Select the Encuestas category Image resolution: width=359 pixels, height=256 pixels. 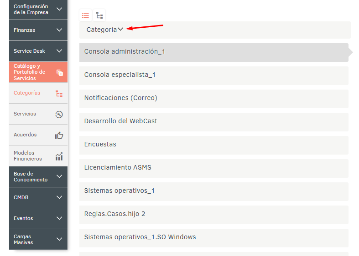click(x=214, y=146)
